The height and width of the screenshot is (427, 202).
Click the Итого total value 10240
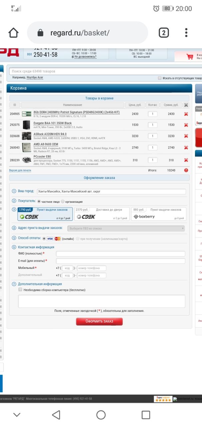(x=171, y=170)
